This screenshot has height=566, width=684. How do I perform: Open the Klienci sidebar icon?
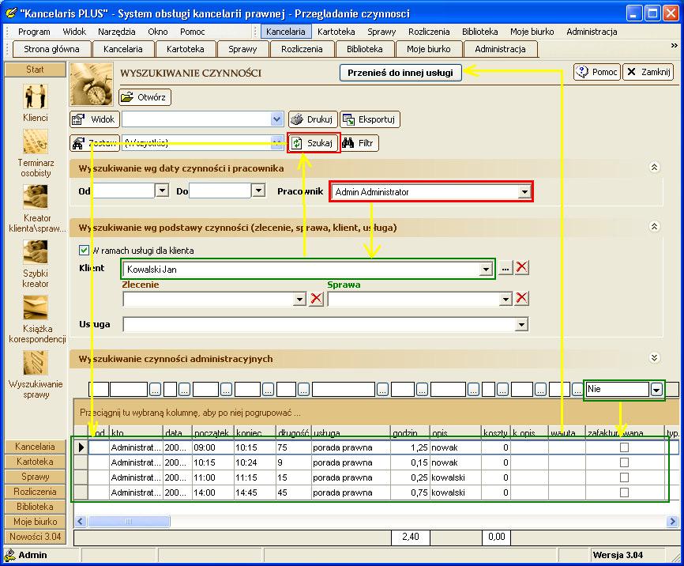click(36, 97)
